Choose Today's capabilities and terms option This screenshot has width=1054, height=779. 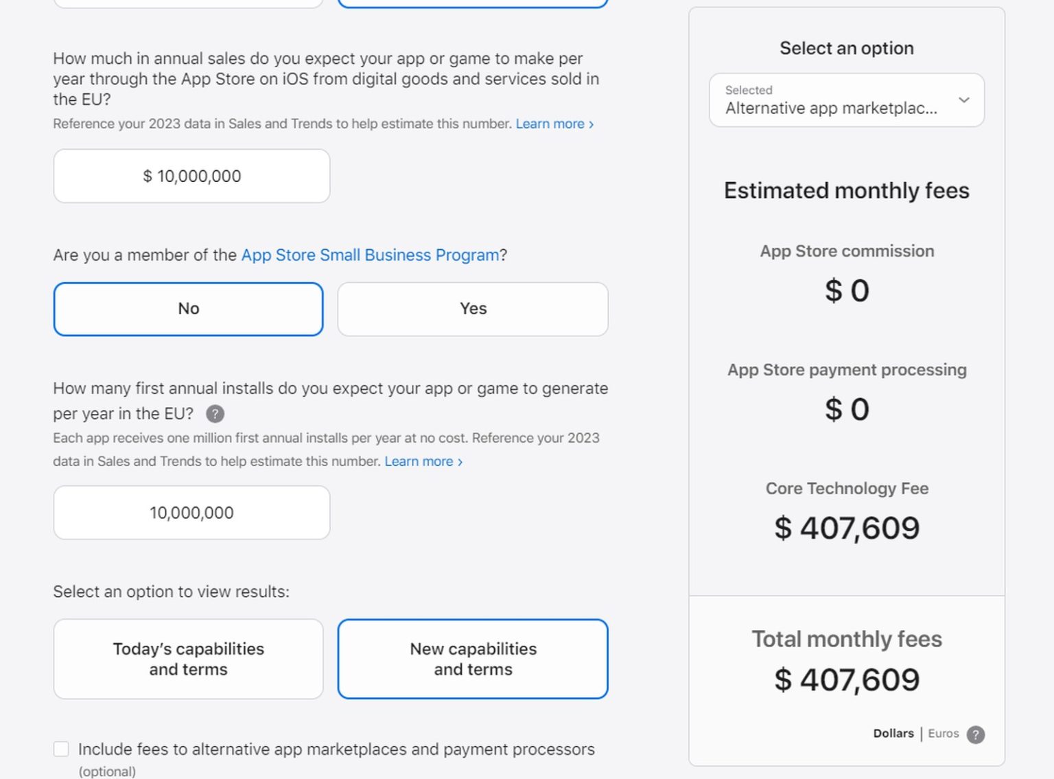pos(188,659)
